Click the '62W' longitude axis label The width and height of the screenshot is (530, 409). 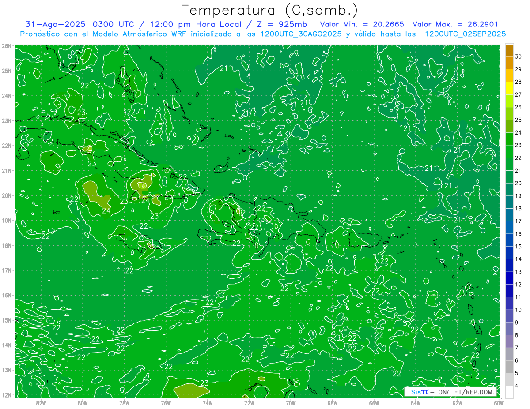click(457, 403)
